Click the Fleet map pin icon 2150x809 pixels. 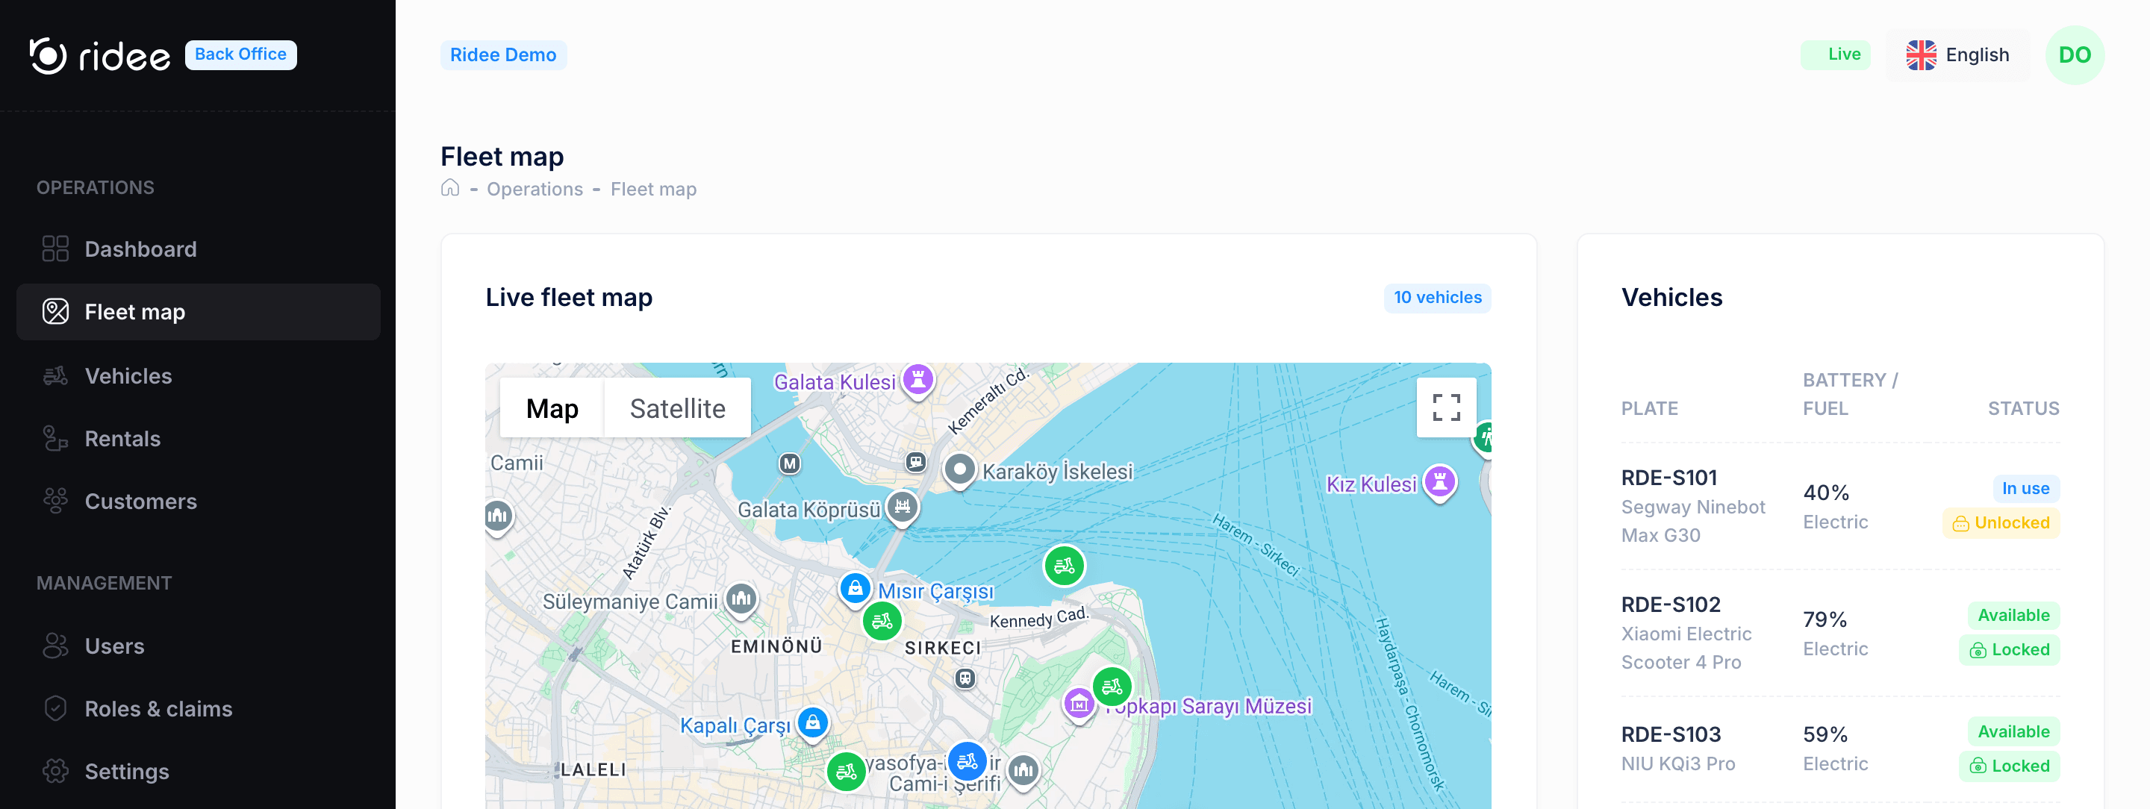tap(55, 312)
